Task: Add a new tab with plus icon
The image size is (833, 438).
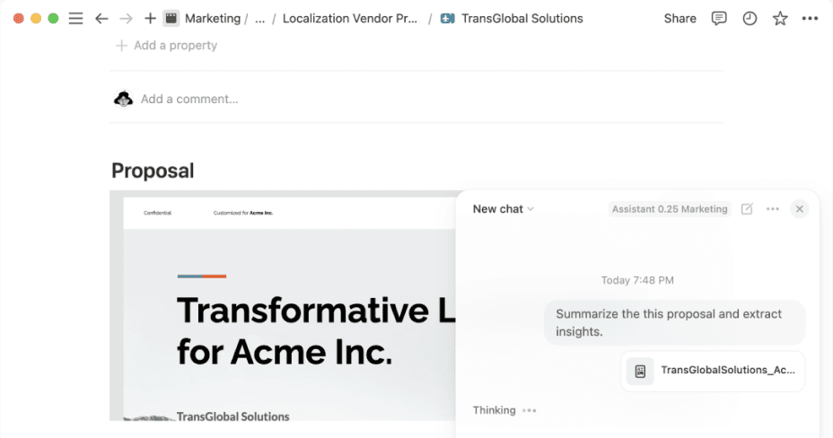Action: pyautogui.click(x=150, y=18)
